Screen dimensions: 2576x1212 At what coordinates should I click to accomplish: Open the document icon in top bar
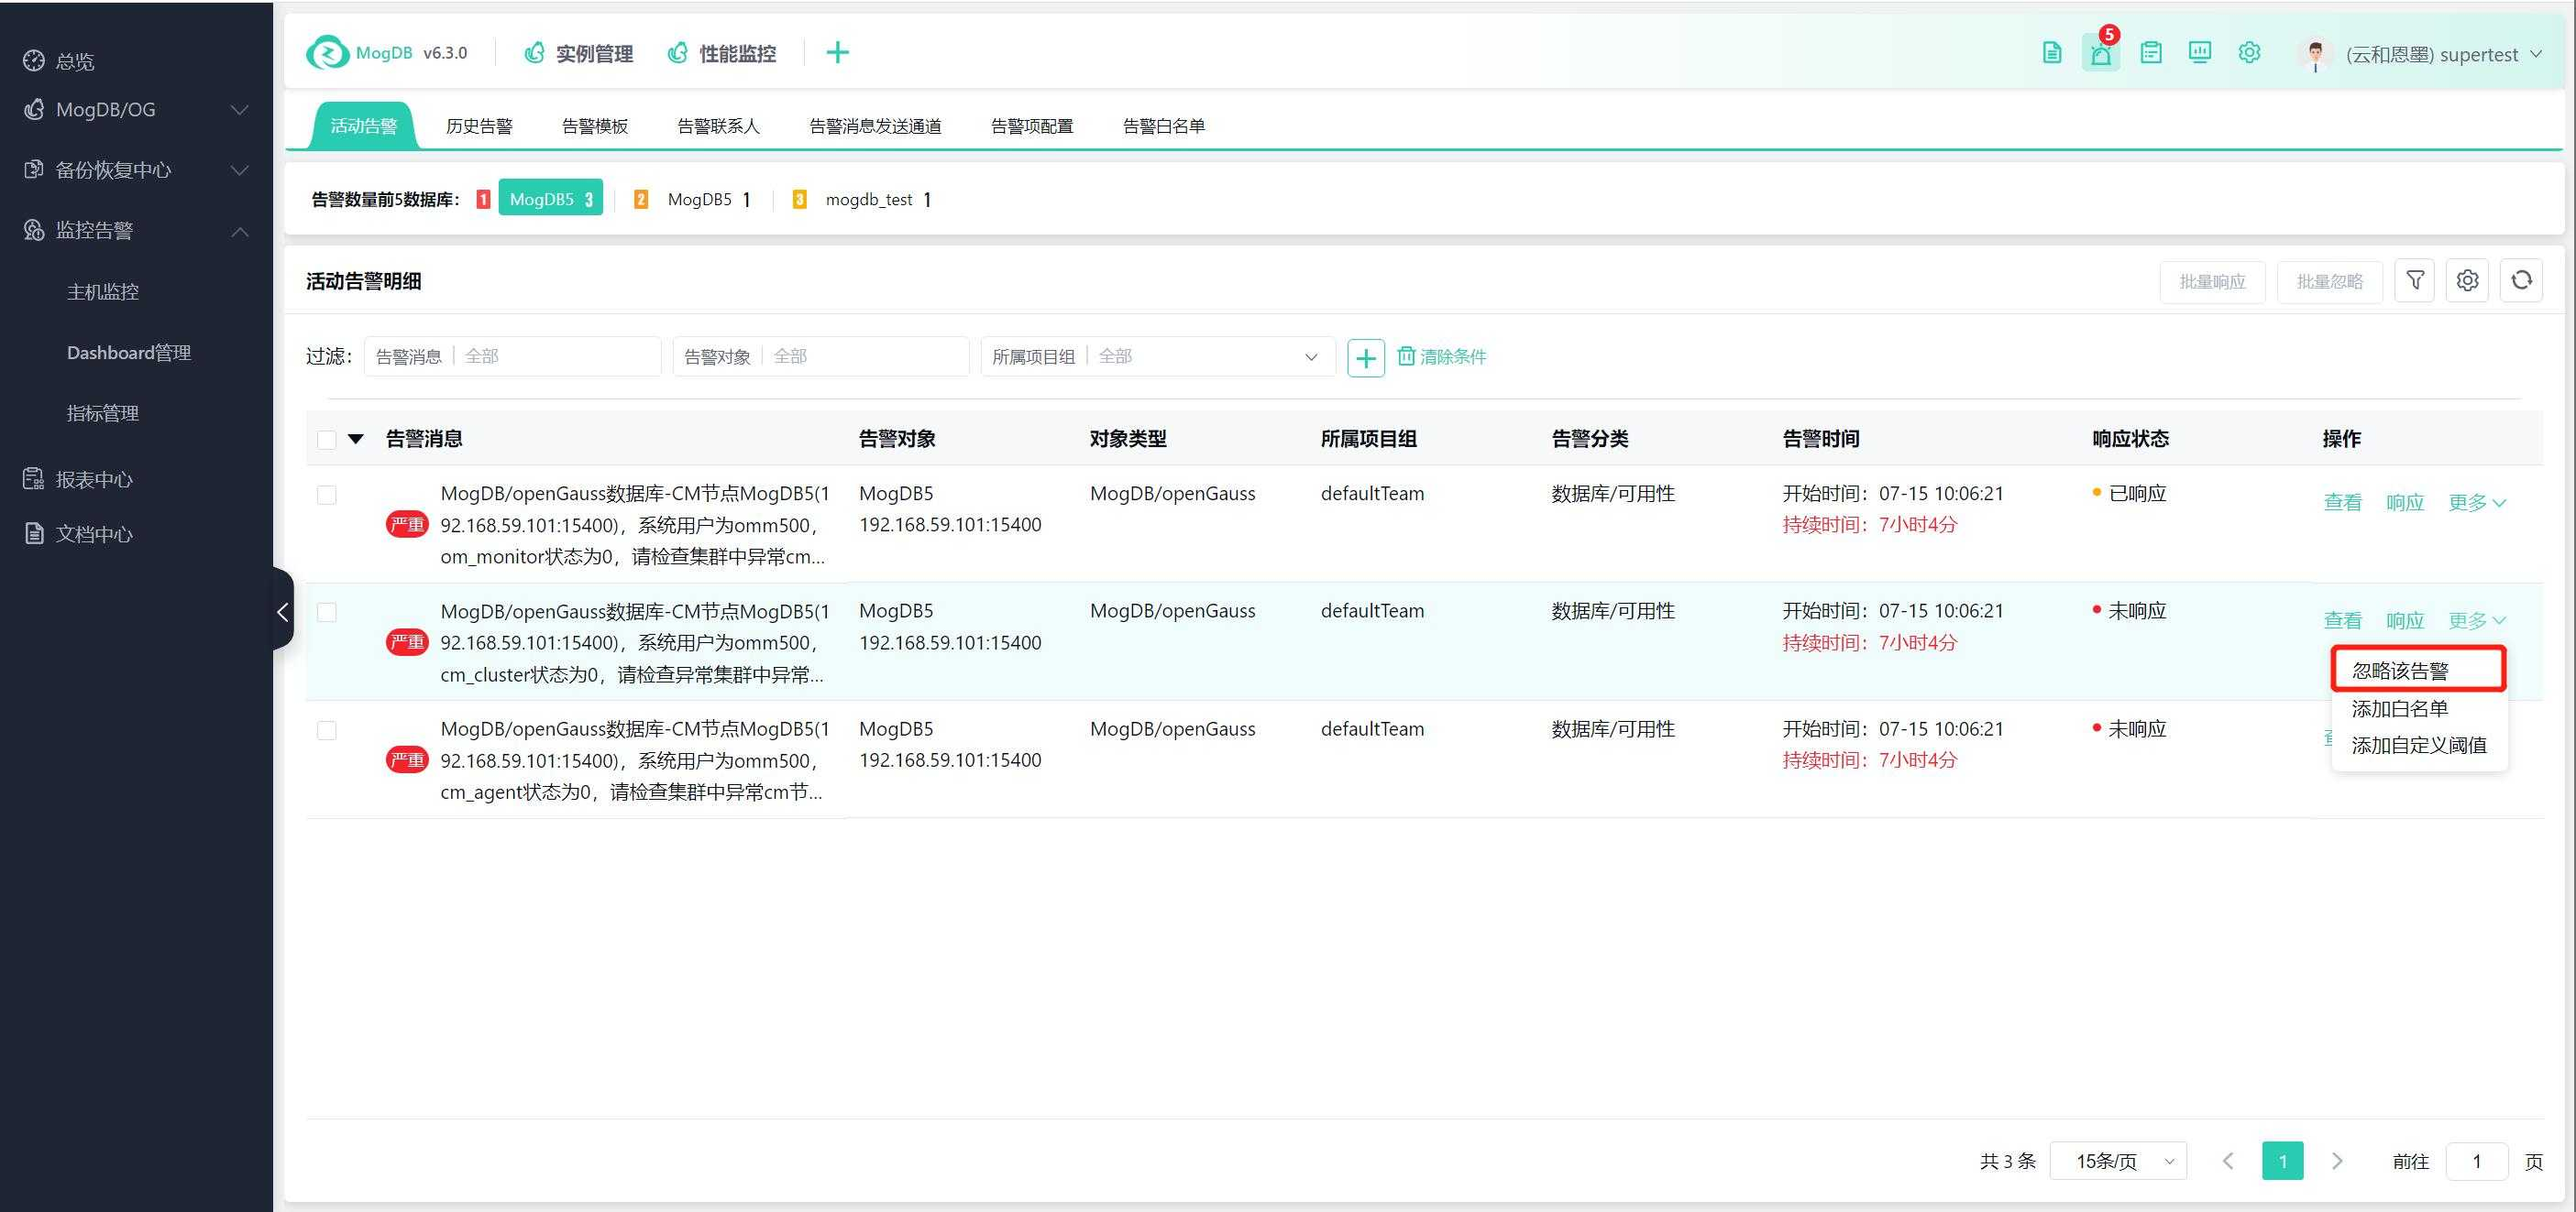coord(2051,53)
